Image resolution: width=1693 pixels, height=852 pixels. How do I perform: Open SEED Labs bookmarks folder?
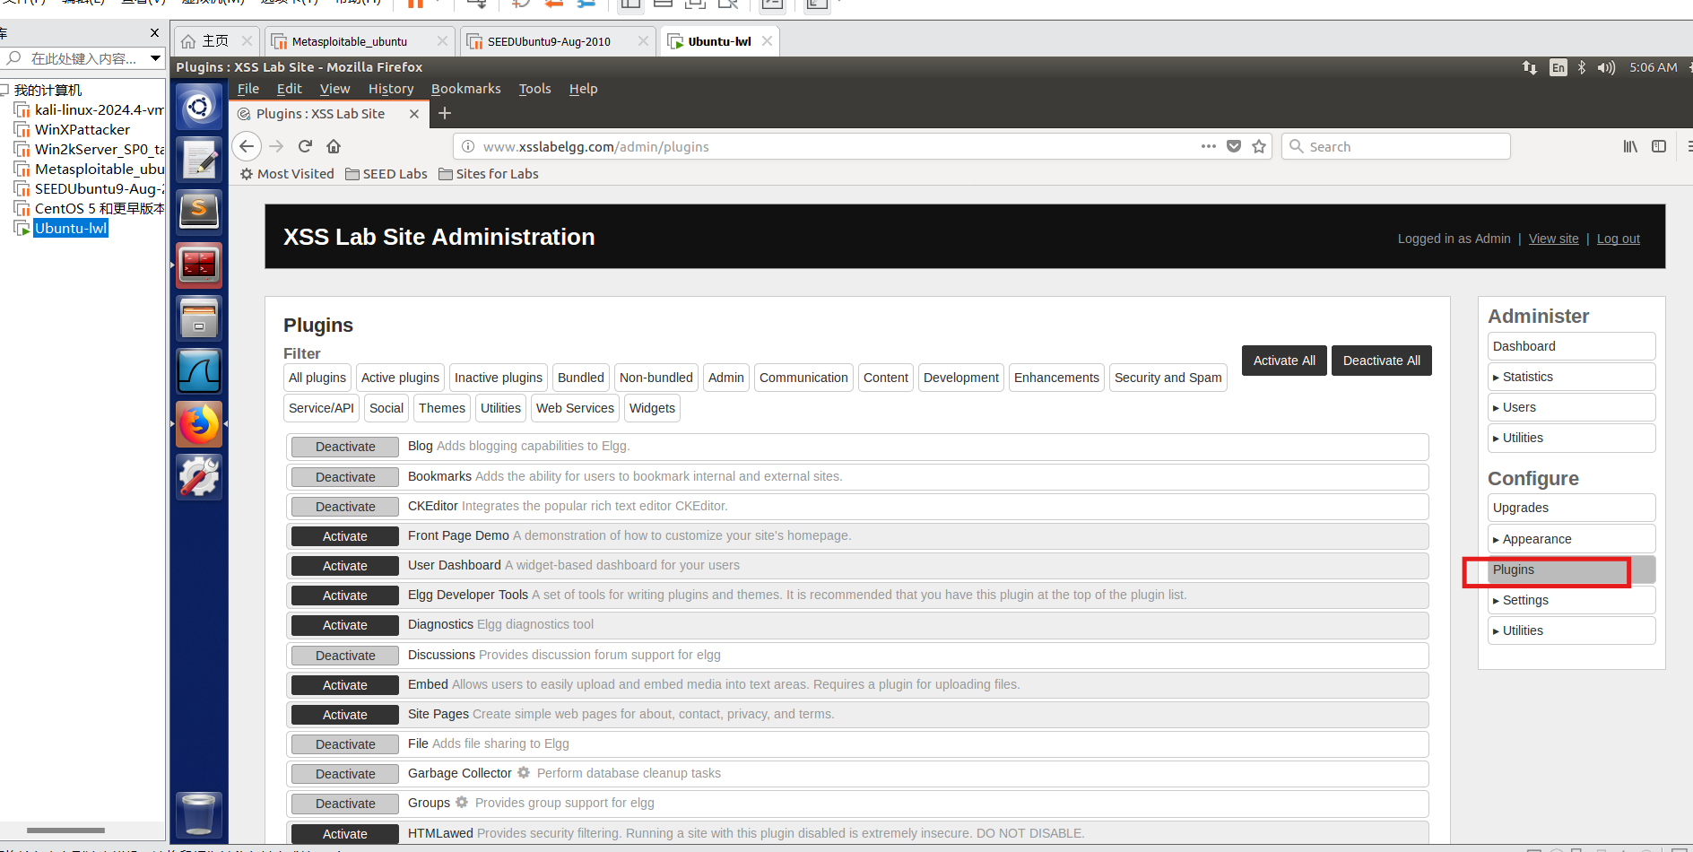click(386, 174)
